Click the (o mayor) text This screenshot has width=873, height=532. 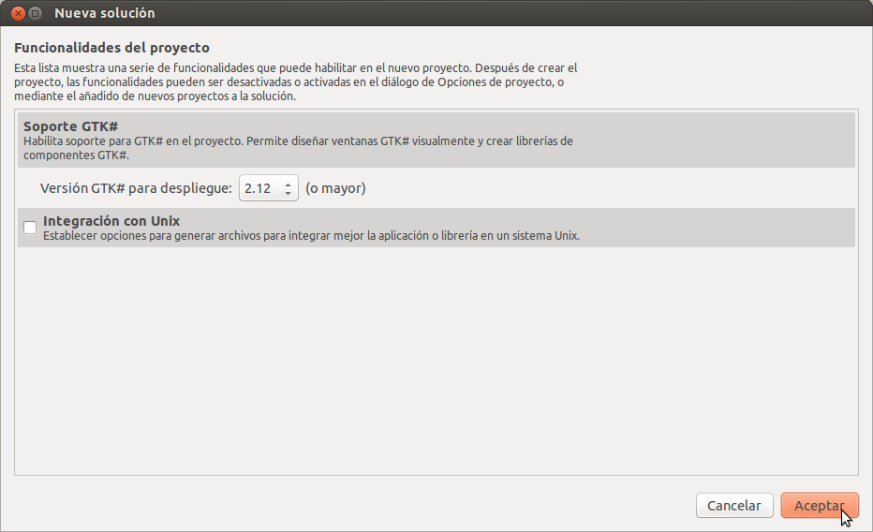click(335, 188)
